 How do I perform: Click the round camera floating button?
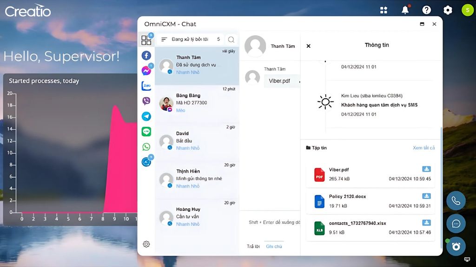[x=456, y=247]
